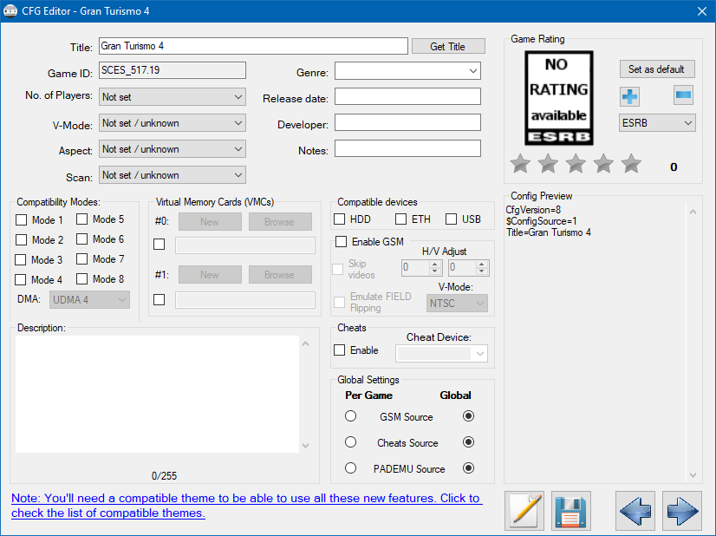Tick the Enable GSM checkbox
The height and width of the screenshot is (536, 716).
[x=342, y=241]
